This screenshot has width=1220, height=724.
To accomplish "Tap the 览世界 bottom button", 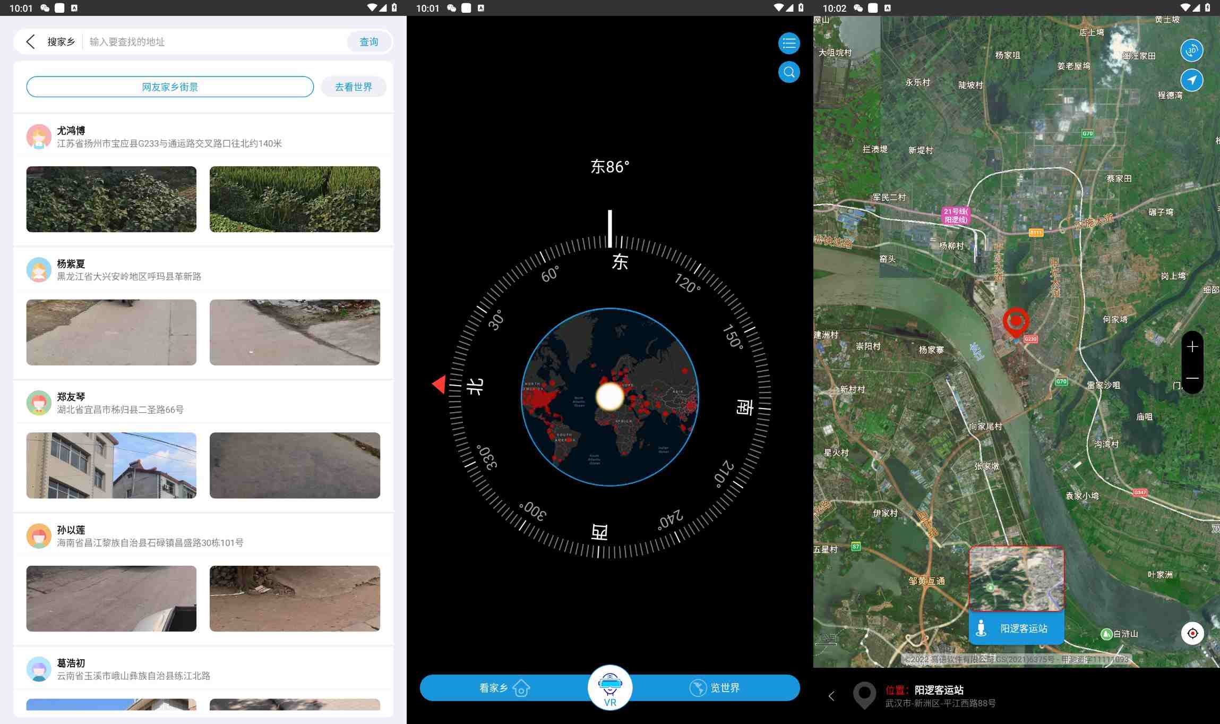I will 715,688.
